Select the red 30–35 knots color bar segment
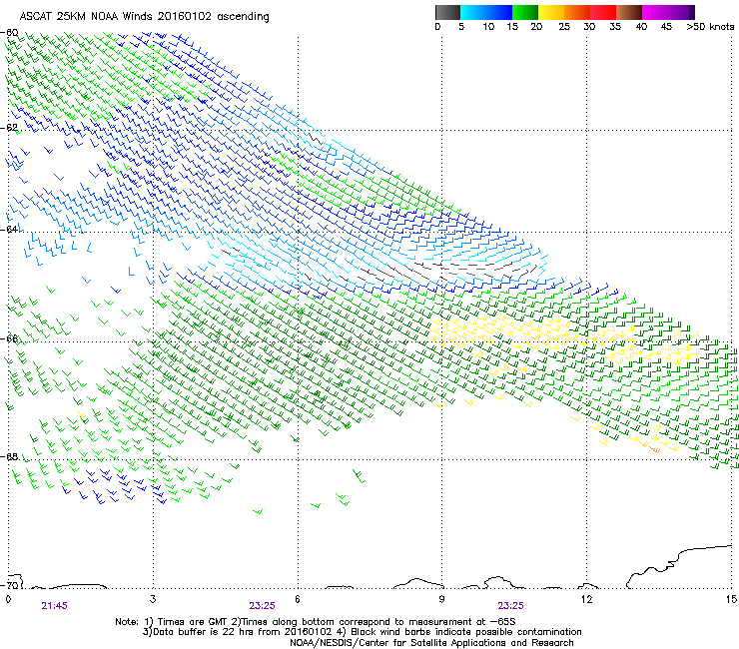 pos(603,12)
